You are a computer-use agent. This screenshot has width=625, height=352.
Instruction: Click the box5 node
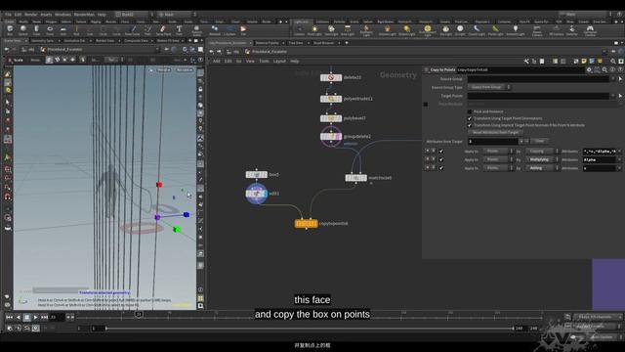256,174
